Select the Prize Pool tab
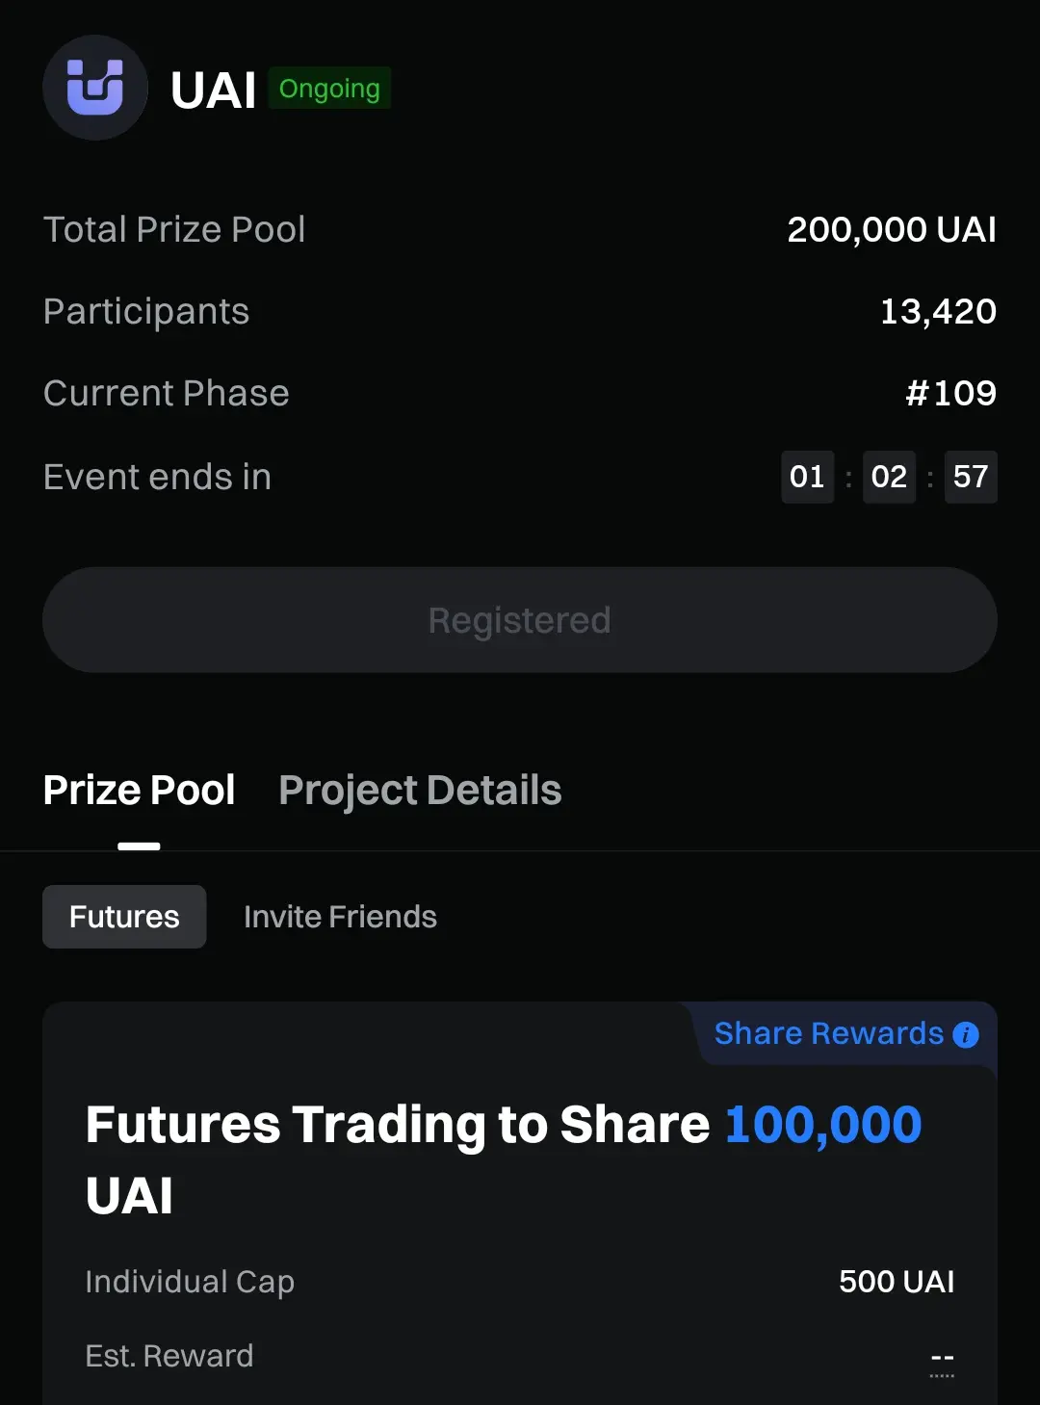1040x1405 pixels. [140, 791]
